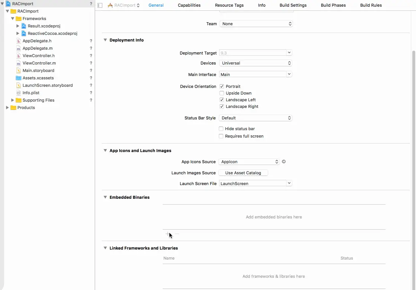Expand the Supporting Files folder

coord(13,100)
